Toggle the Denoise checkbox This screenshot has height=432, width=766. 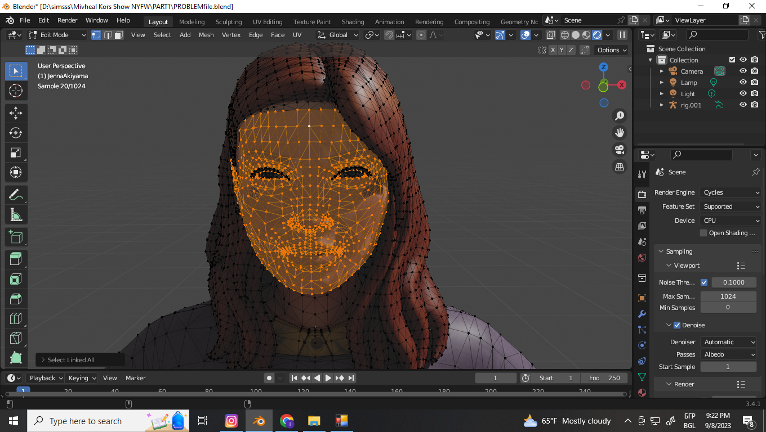click(677, 325)
